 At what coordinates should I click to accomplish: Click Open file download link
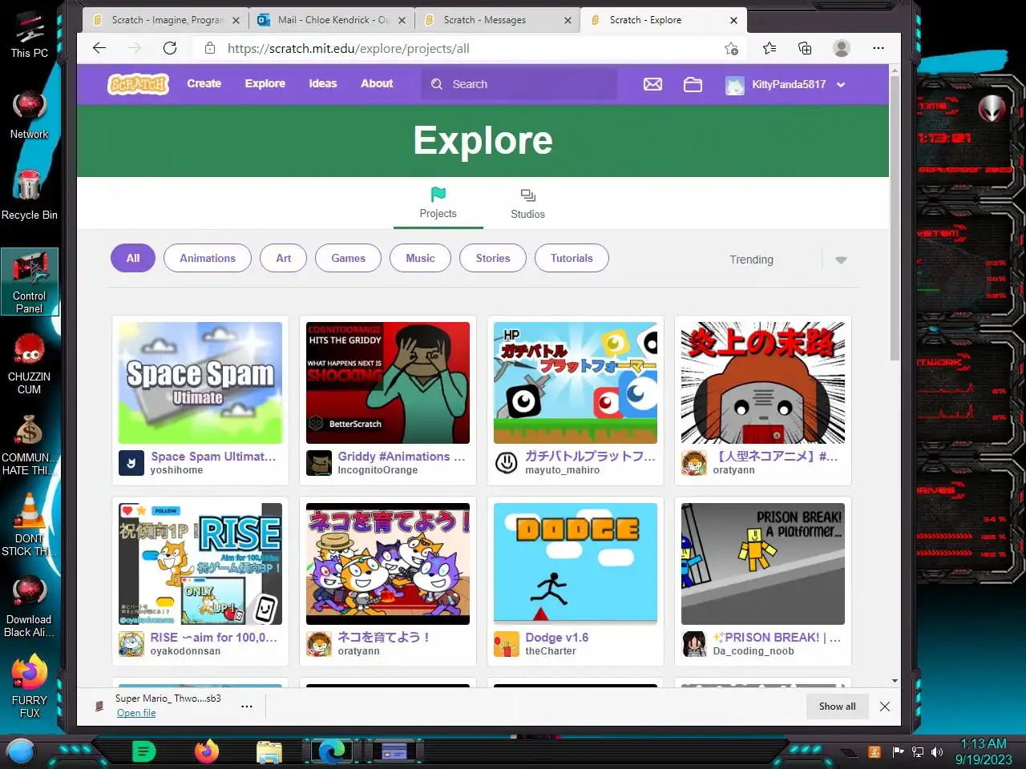pyautogui.click(x=136, y=713)
